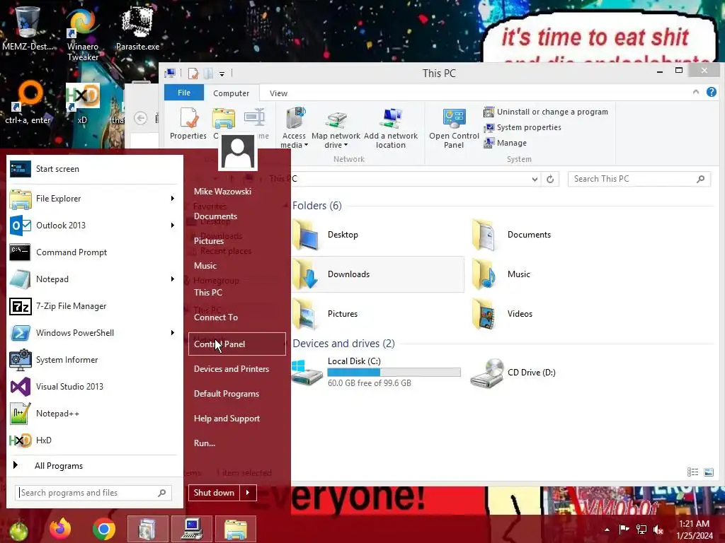Switch to details view icon
725x543 pixels.
(692, 472)
